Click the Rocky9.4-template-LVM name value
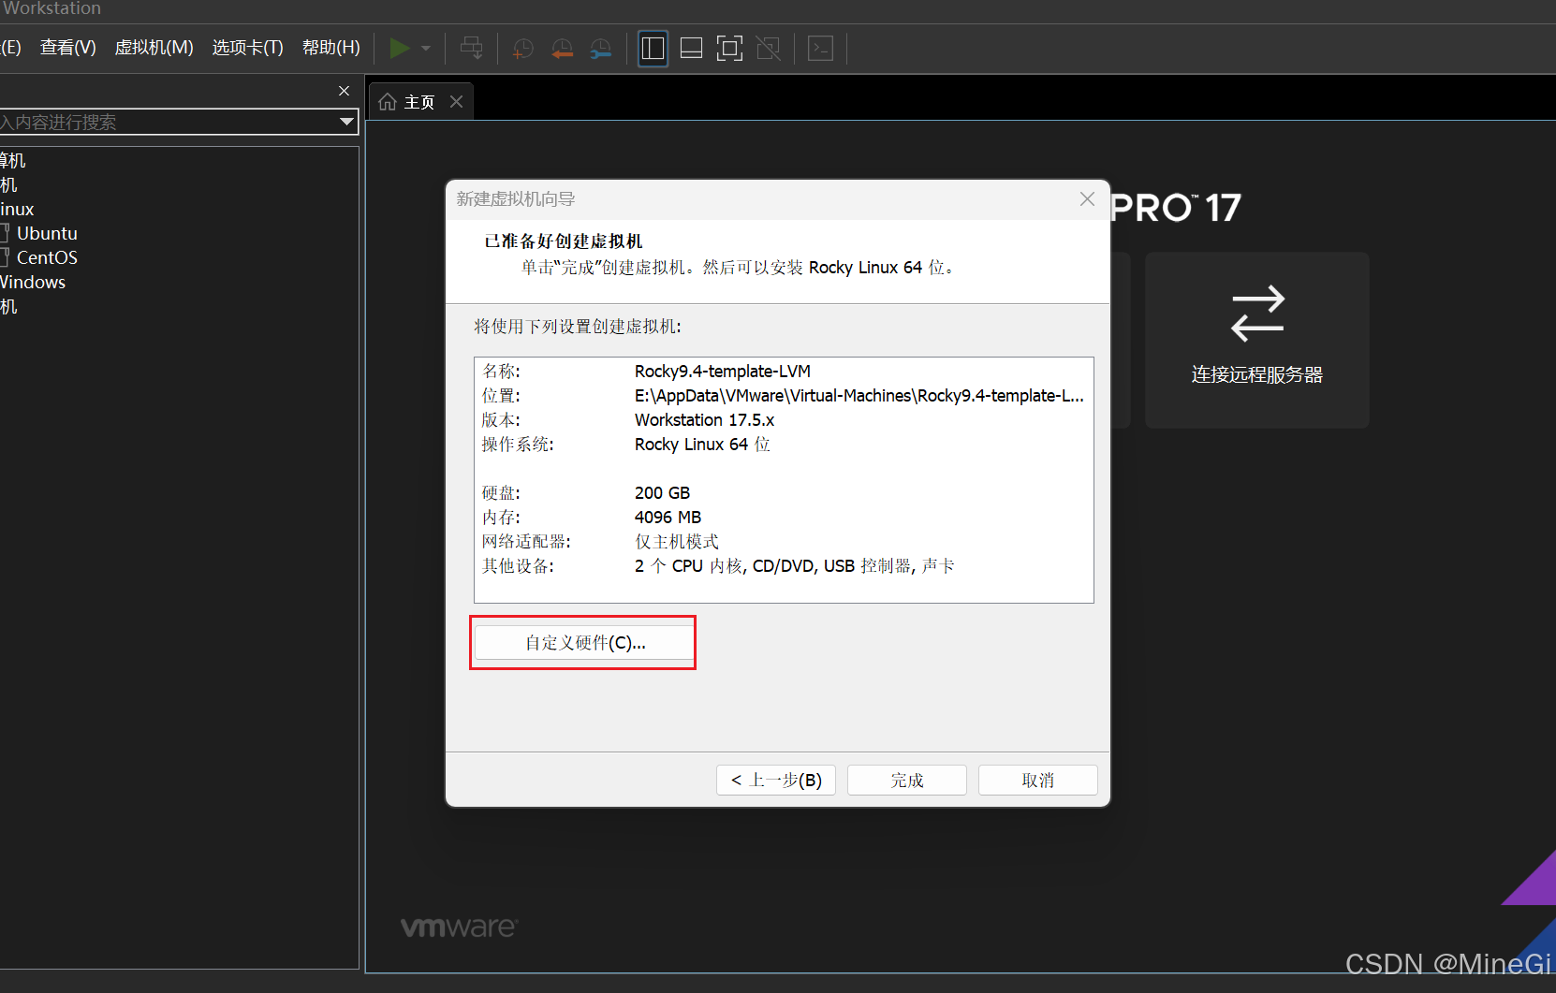The width and height of the screenshot is (1556, 993). point(723,372)
